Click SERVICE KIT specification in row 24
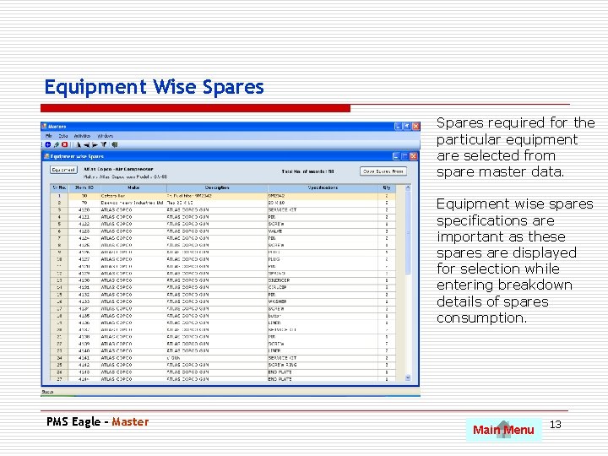 click(323, 358)
